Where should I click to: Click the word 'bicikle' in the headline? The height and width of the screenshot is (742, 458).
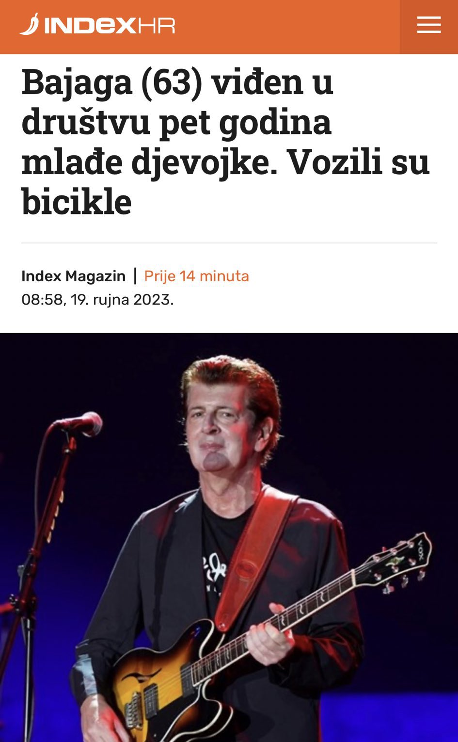77,201
